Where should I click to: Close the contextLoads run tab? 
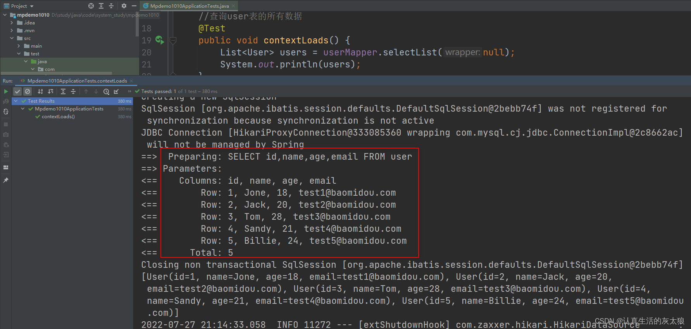131,81
